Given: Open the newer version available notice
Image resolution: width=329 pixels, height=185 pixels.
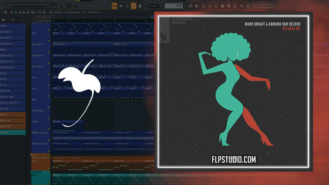Looking at the screenshot, I should [263, 6].
